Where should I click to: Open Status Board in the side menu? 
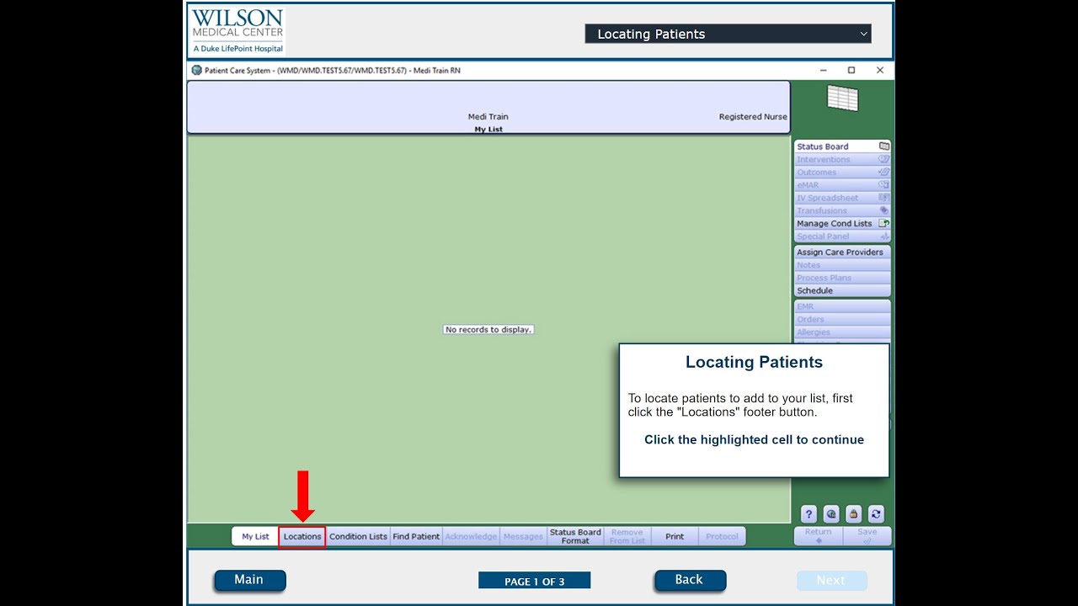pos(842,146)
